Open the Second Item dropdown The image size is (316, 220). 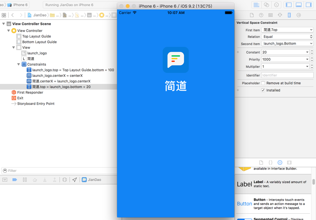(x=288, y=43)
